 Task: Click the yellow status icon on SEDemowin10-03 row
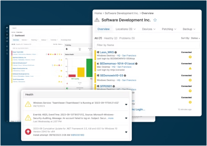click(190, 80)
